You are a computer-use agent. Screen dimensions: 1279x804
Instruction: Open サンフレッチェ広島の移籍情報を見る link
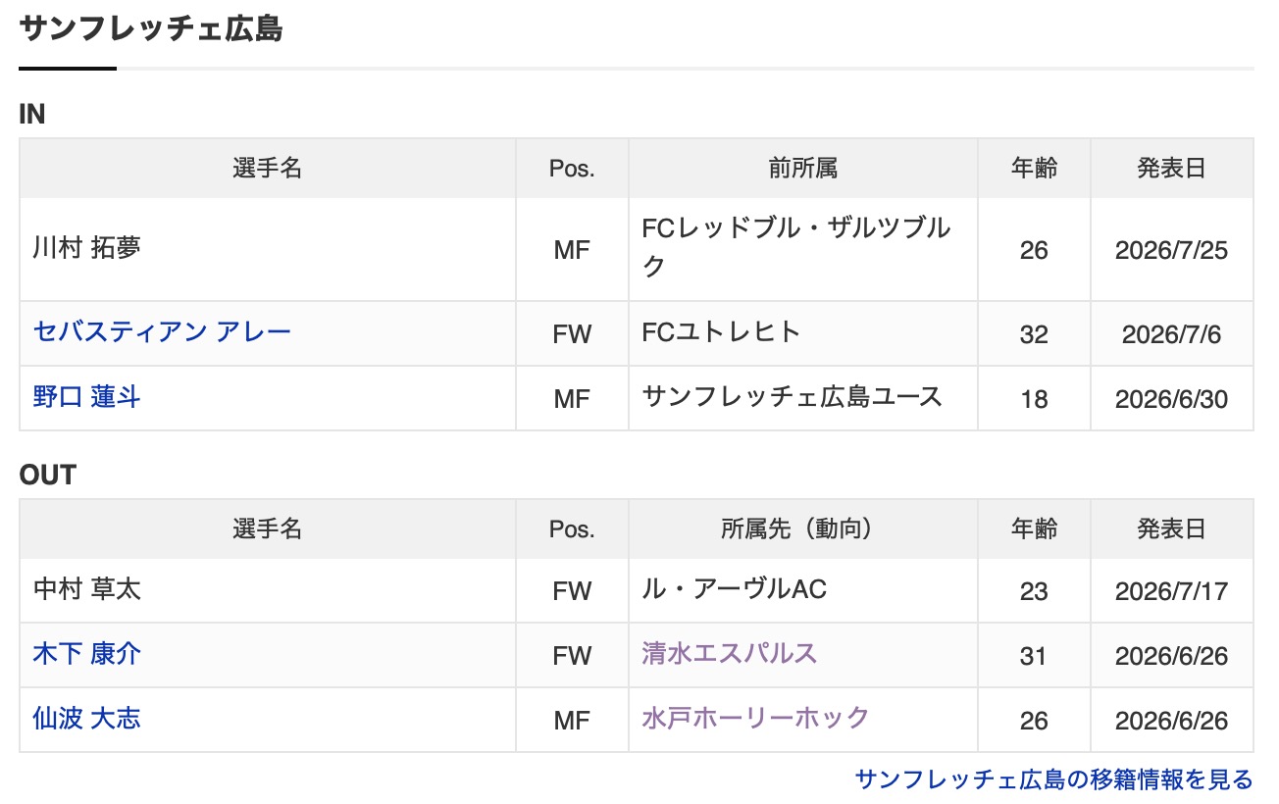tap(1054, 779)
